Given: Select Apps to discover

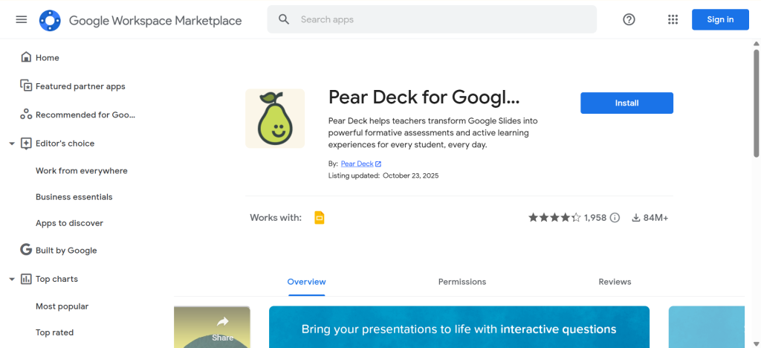Looking at the screenshot, I should [69, 223].
